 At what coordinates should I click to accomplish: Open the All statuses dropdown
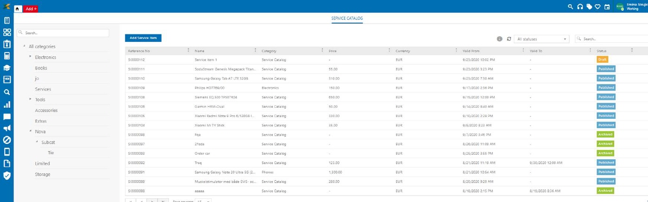(541, 39)
